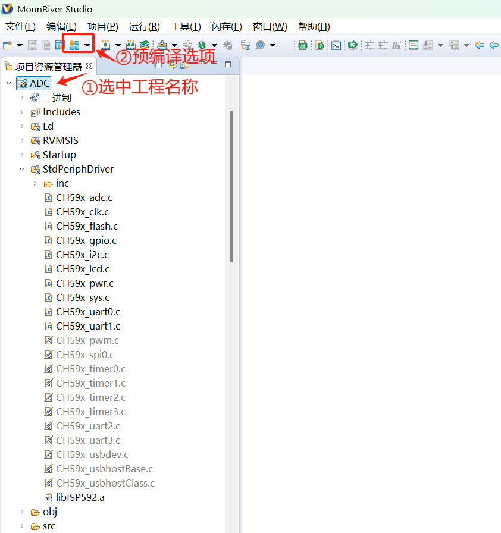The width and height of the screenshot is (501, 533).
Task: Click the project tree vertical scrollbar
Action: (x=231, y=186)
